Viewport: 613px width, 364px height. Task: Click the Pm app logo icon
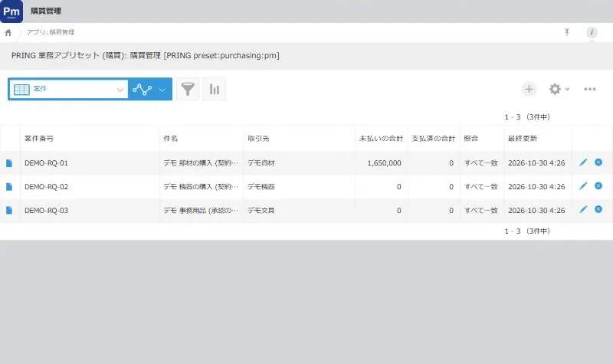tap(11, 11)
